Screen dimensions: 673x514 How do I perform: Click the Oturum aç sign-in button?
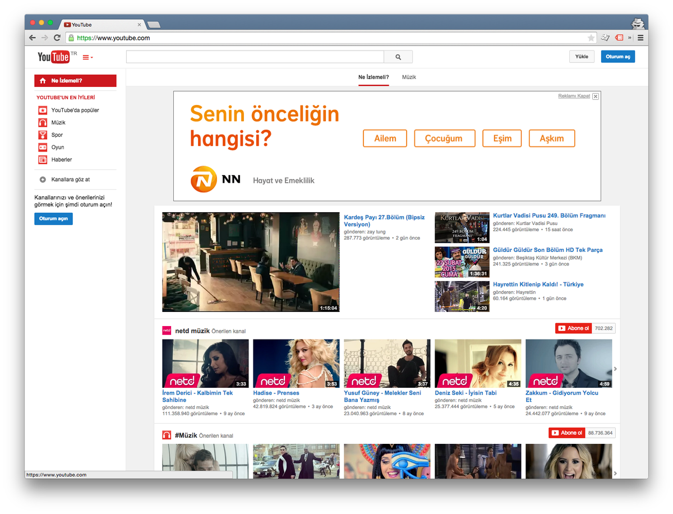pos(618,57)
